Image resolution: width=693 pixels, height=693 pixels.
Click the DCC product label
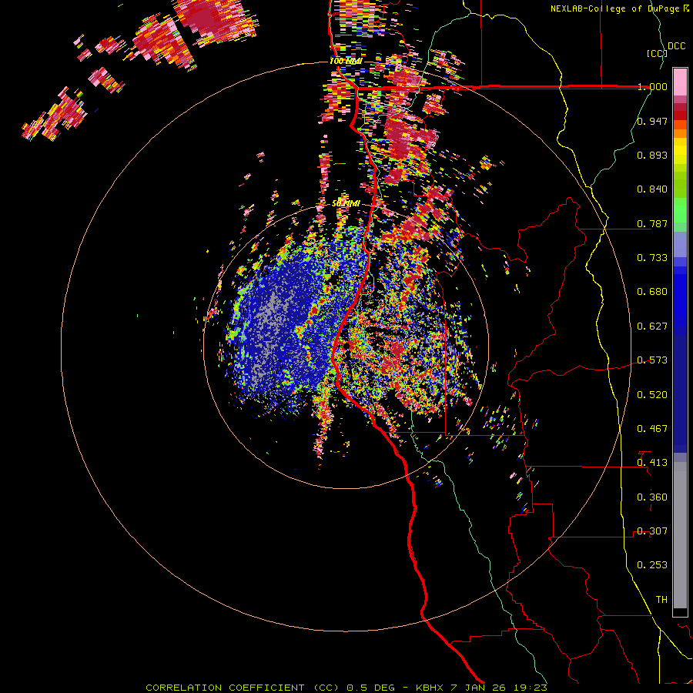tap(676, 46)
